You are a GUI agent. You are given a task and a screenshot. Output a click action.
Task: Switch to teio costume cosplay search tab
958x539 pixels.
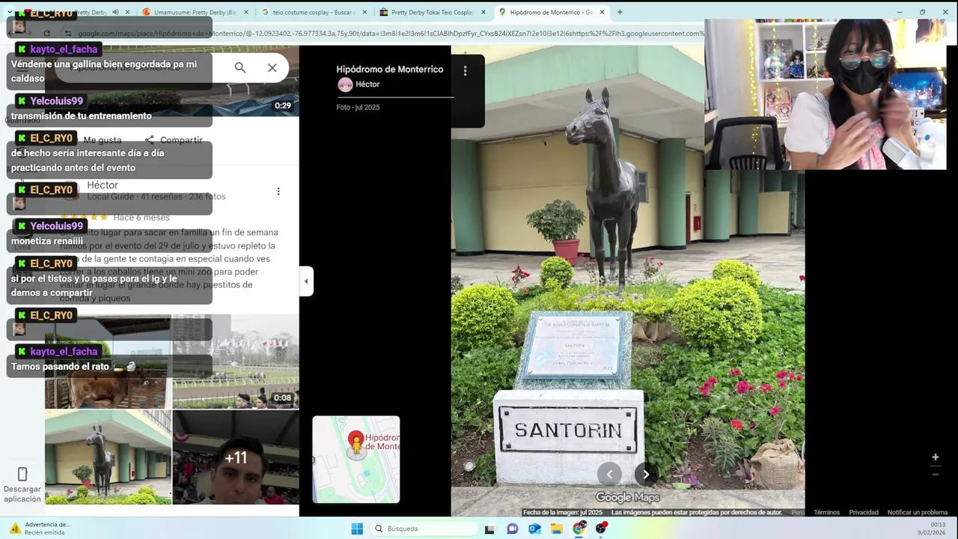[314, 12]
